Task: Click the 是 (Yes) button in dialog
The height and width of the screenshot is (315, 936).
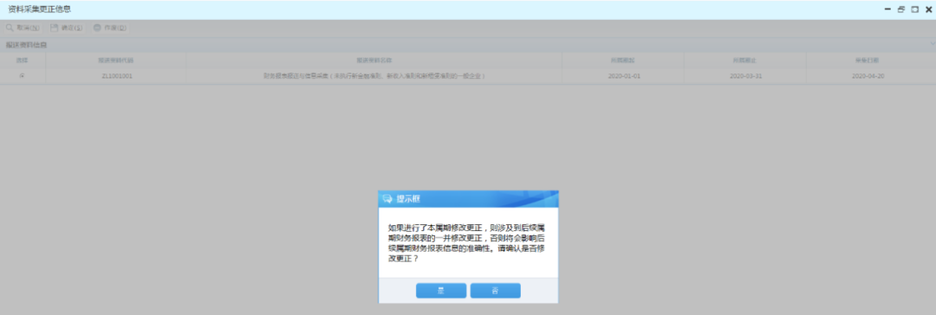Action: (441, 291)
